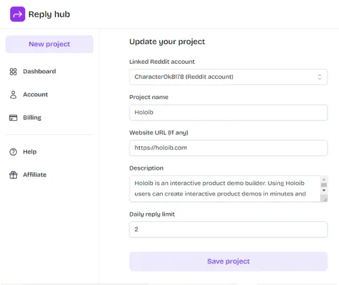339x285 pixels.
Task: Click the New project button
Action: 49,44
